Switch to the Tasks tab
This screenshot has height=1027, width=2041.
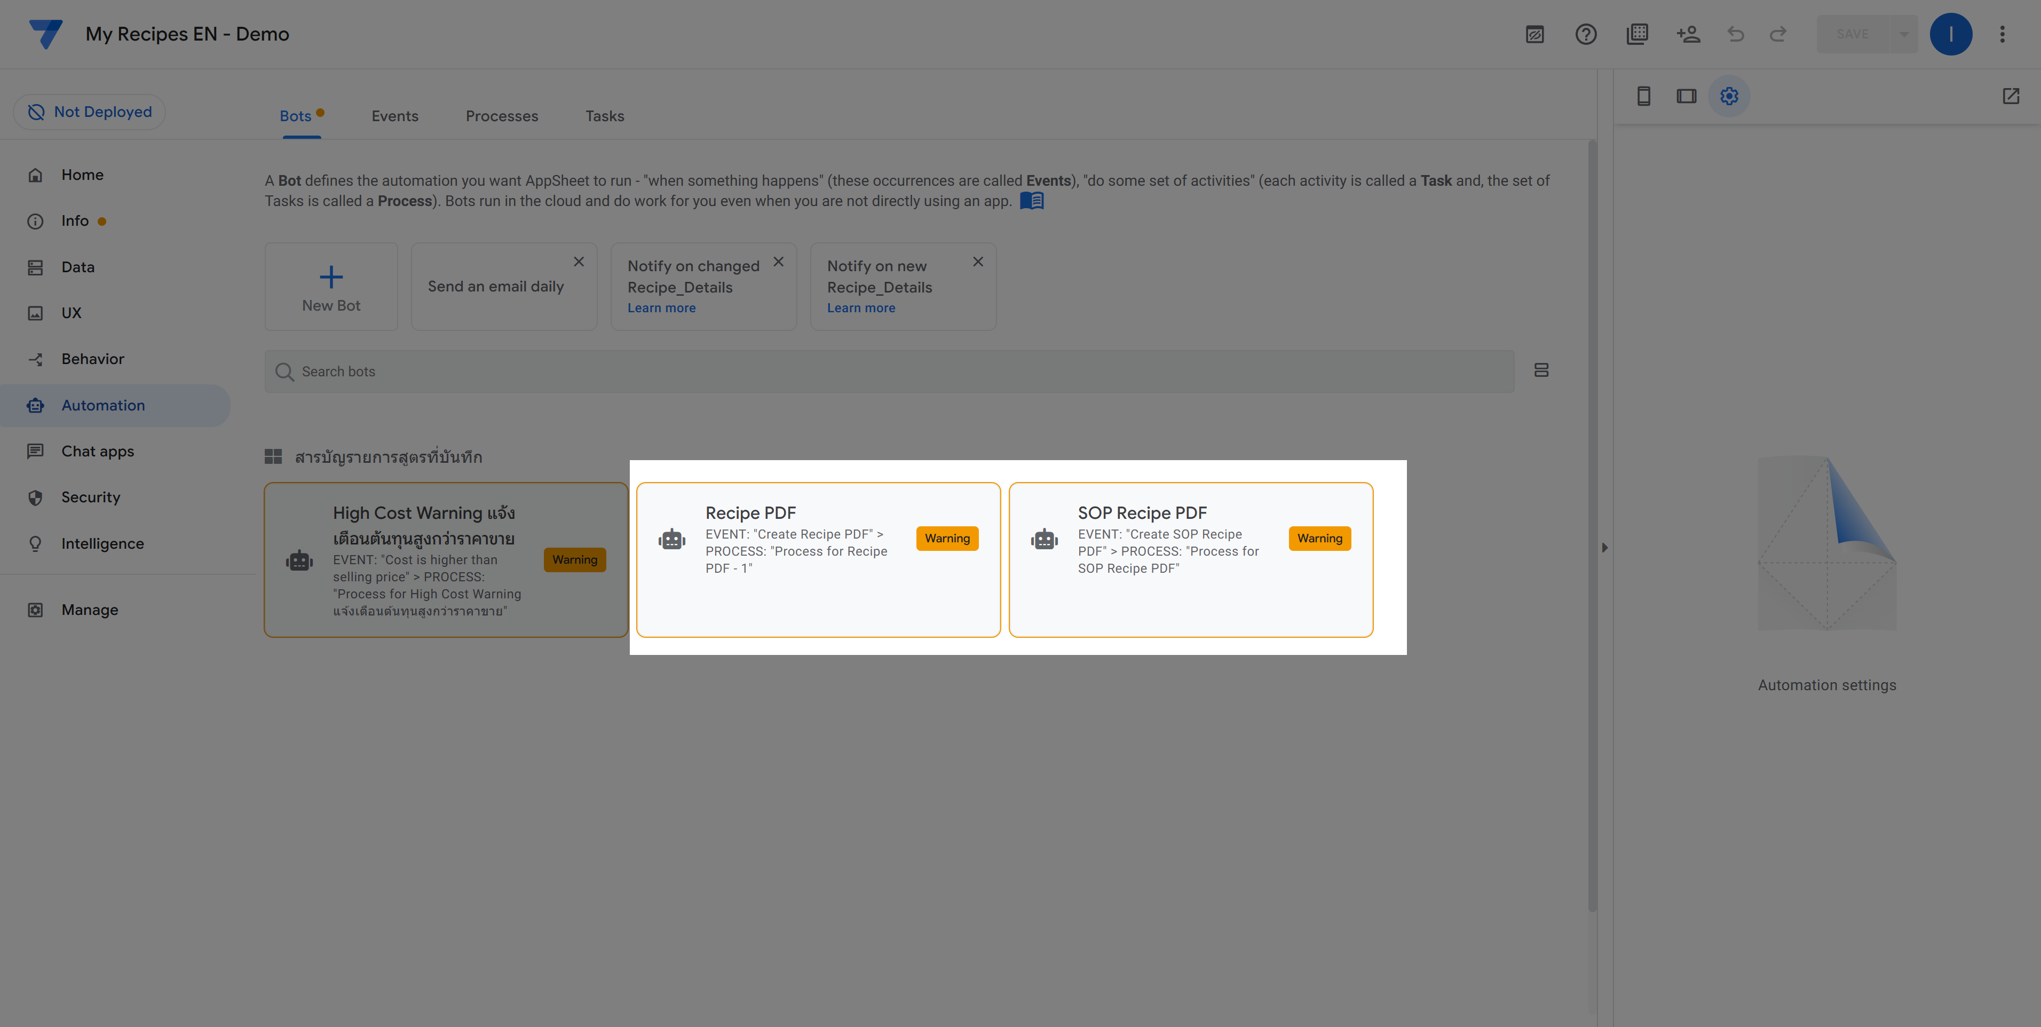coord(605,116)
